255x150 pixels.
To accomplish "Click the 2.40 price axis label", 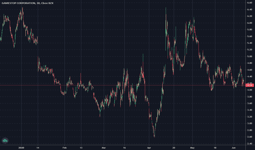I will click(250, 143).
